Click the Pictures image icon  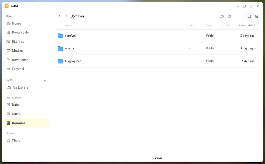pyautogui.click(x=8, y=41)
